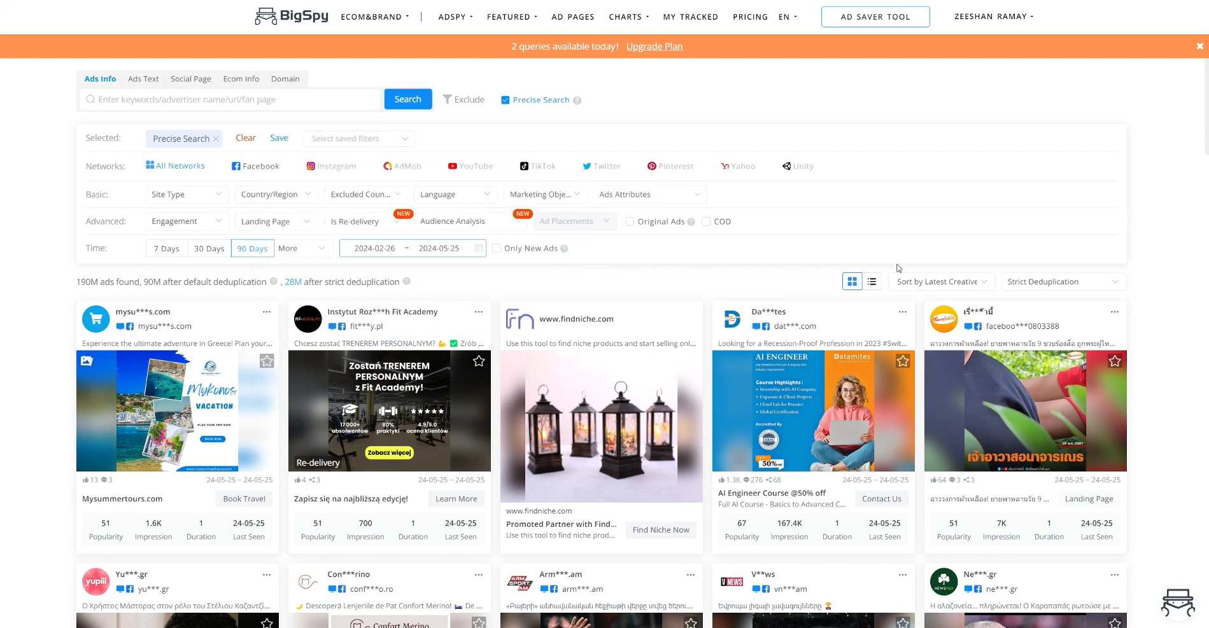Image resolution: width=1209 pixels, height=628 pixels.
Task: Open the chat support robot icon
Action: click(1177, 601)
